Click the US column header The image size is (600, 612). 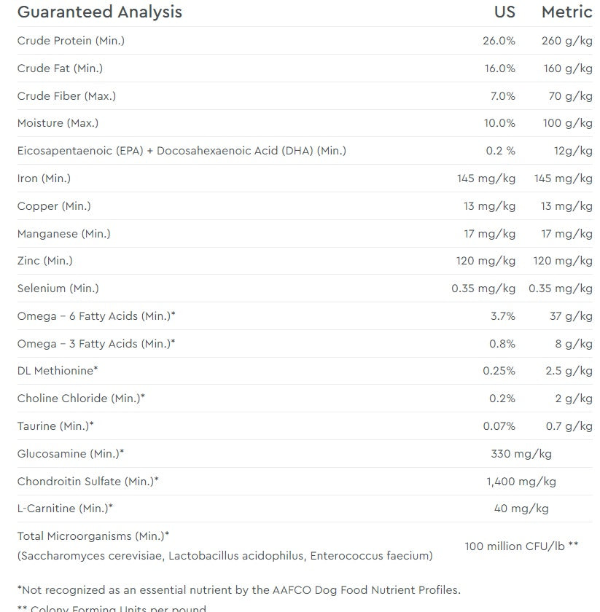coord(504,12)
